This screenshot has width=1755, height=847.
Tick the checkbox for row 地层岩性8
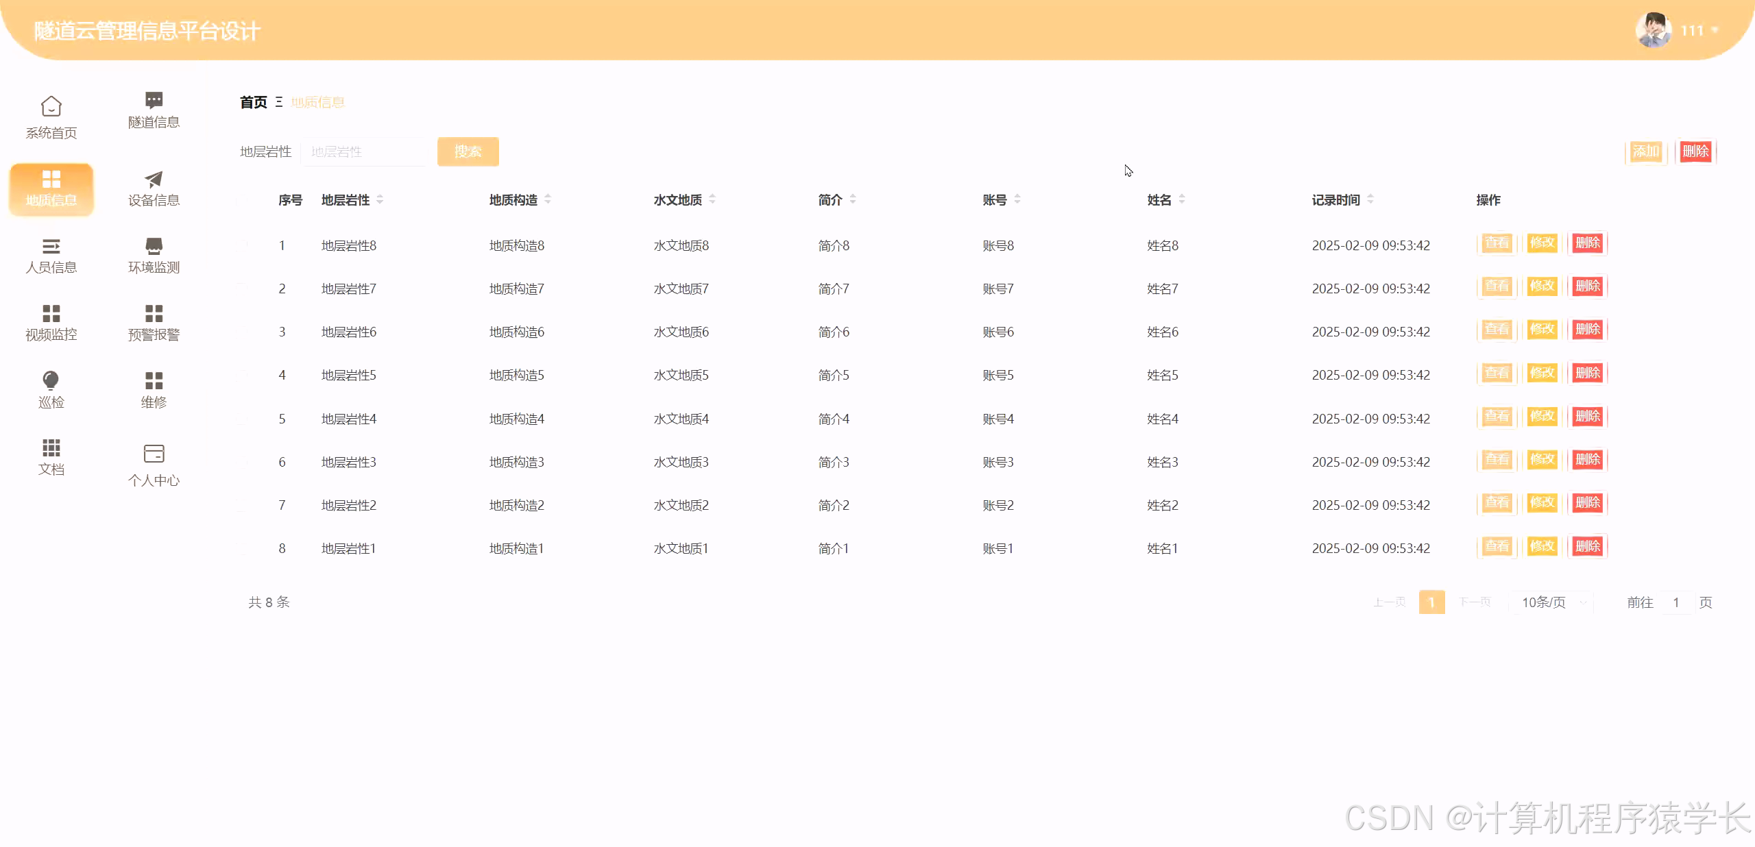click(x=242, y=245)
